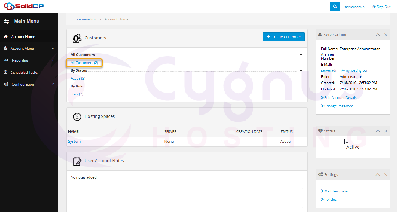The height and width of the screenshot is (212, 397).
Task: Click Sign Out in header
Action: tap(382, 7)
